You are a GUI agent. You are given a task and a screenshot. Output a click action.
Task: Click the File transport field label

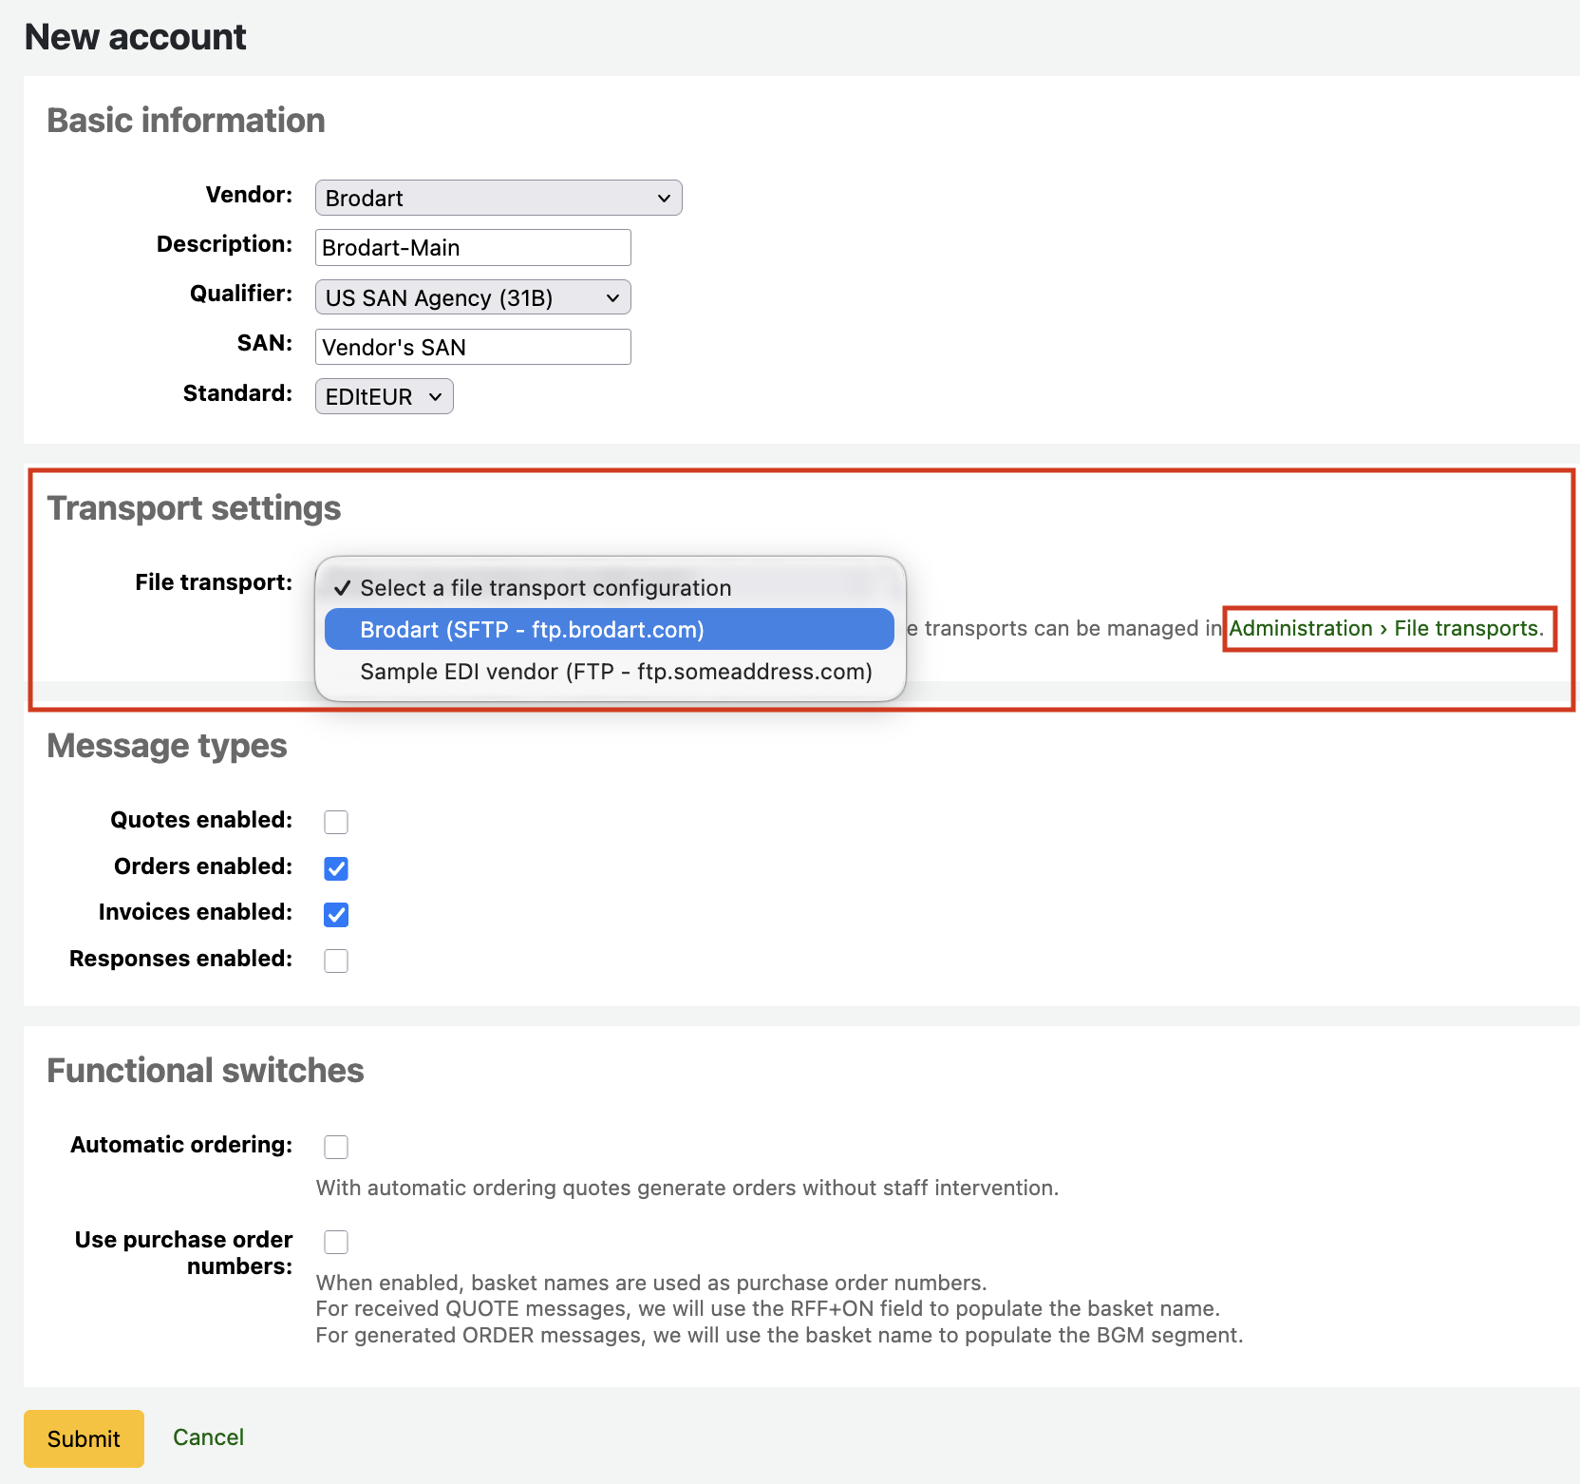pyautogui.click(x=213, y=582)
